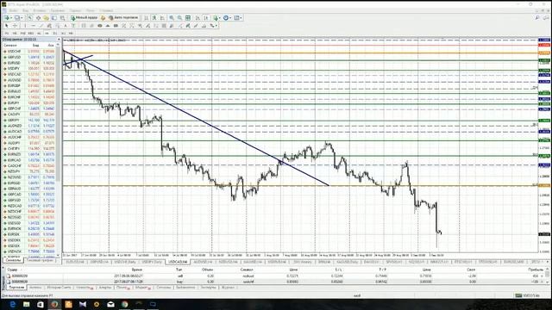Click the Новый ордер button

click(84, 17)
